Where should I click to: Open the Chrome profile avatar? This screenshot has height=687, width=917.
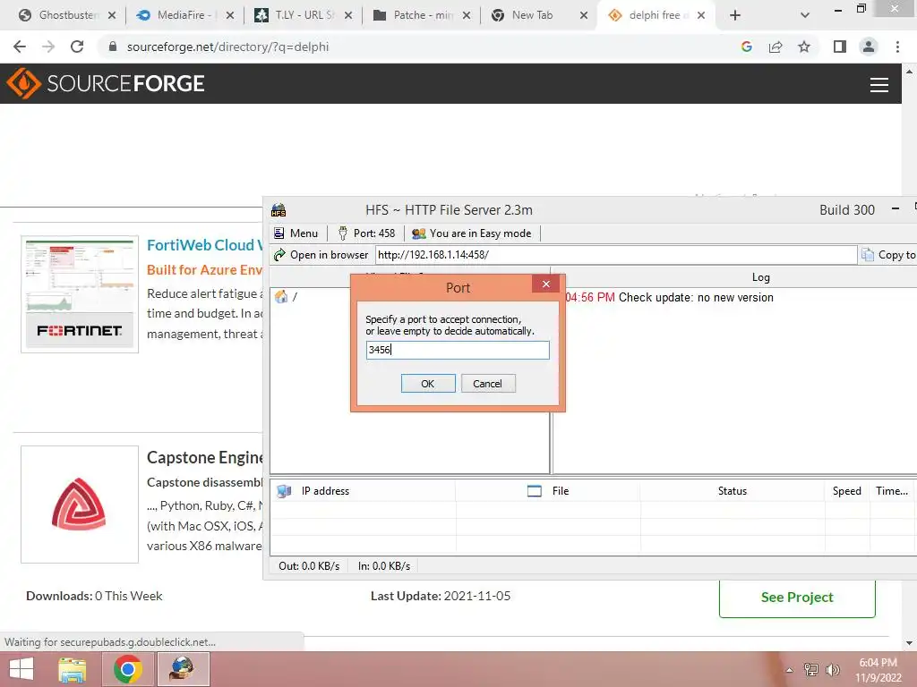click(x=869, y=47)
